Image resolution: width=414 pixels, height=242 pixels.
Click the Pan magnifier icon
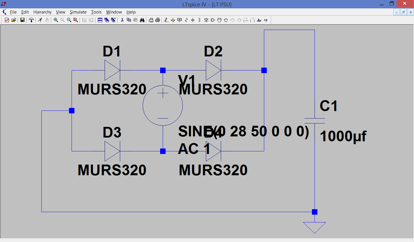click(62, 20)
